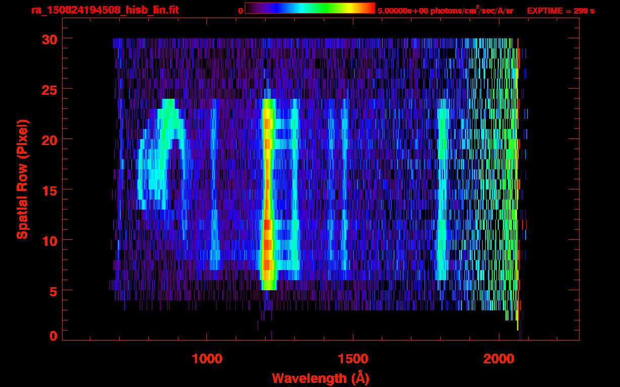Click the 1000 wavelength tick label
The image size is (620, 387).
[x=207, y=359]
